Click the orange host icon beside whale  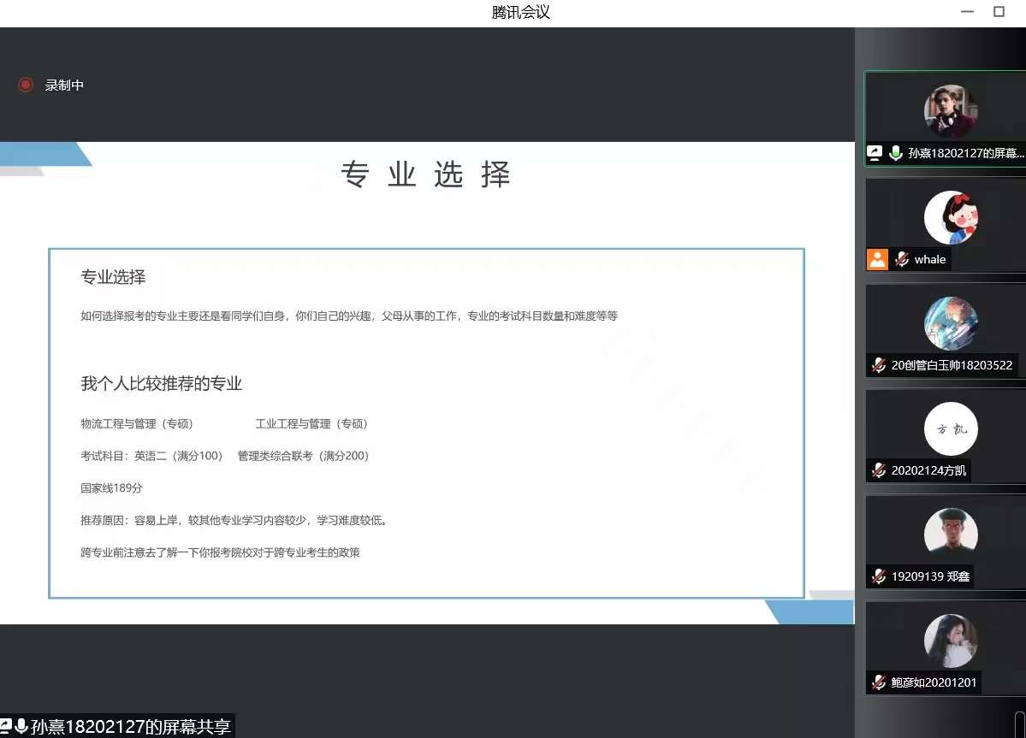877,259
